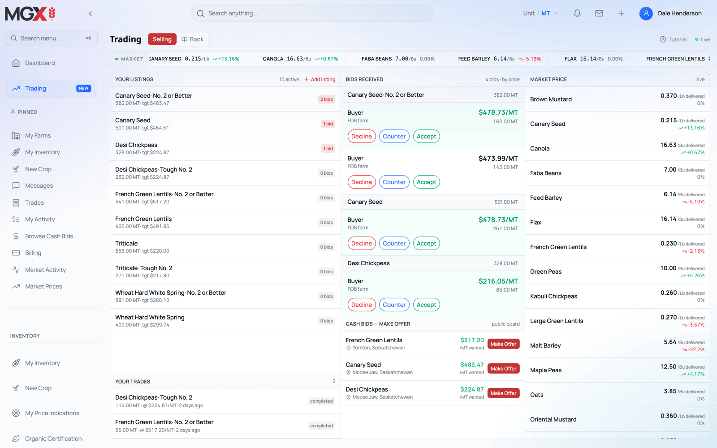717x448 pixels.
Task: Click Inventory section New Crop icon
Action: click(16, 388)
